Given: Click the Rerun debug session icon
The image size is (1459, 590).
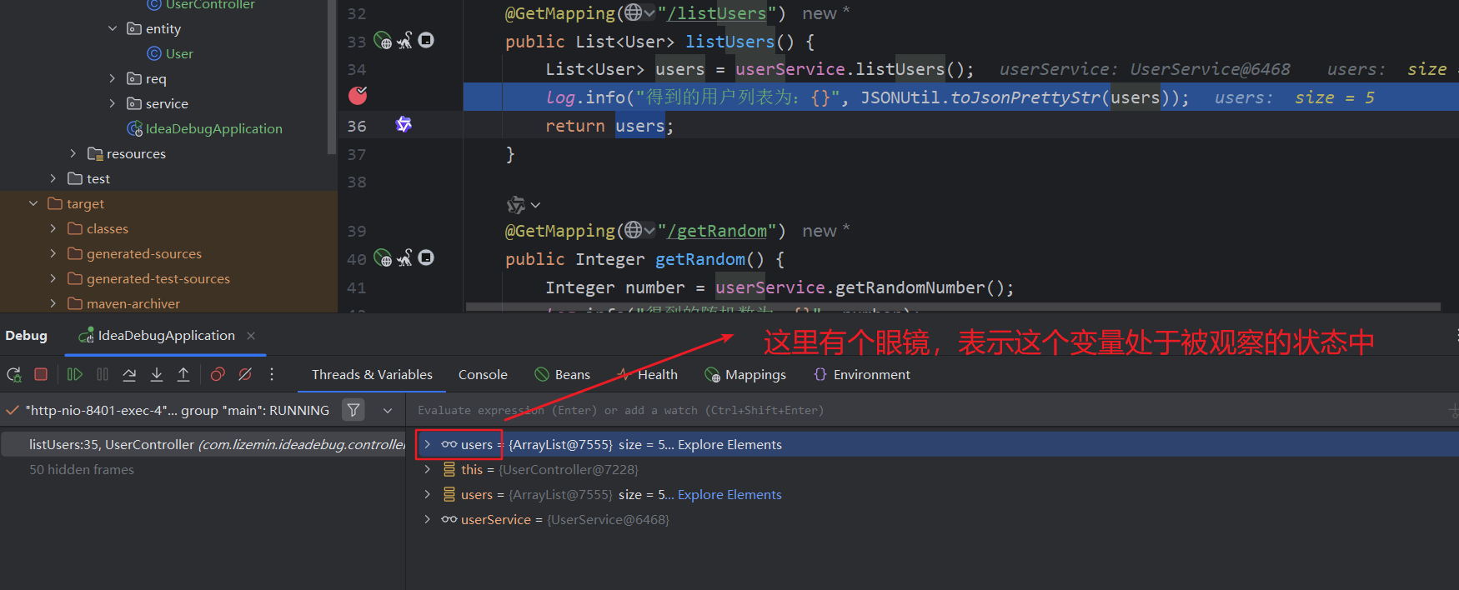Looking at the screenshot, I should pos(14,375).
